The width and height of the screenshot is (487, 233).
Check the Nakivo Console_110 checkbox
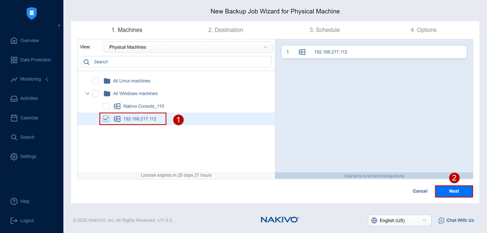(x=106, y=106)
